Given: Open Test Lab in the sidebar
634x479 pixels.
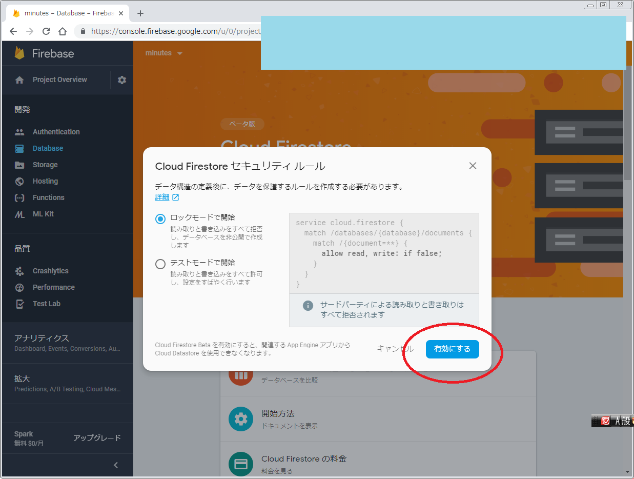Looking at the screenshot, I should pos(47,304).
